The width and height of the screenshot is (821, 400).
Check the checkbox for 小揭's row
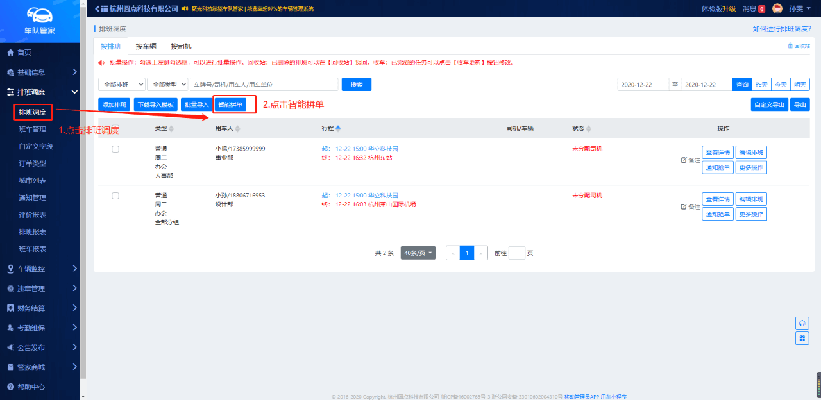pyautogui.click(x=115, y=149)
